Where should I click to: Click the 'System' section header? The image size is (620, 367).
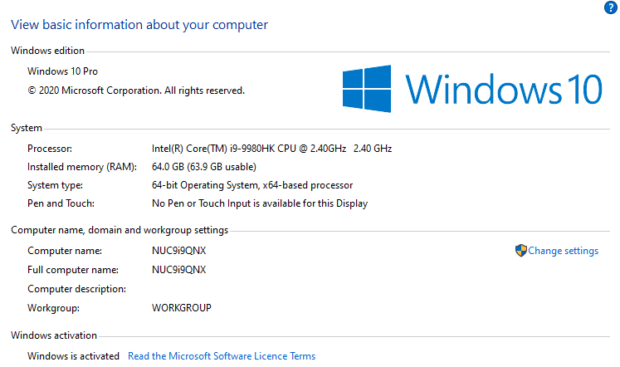tap(26, 128)
